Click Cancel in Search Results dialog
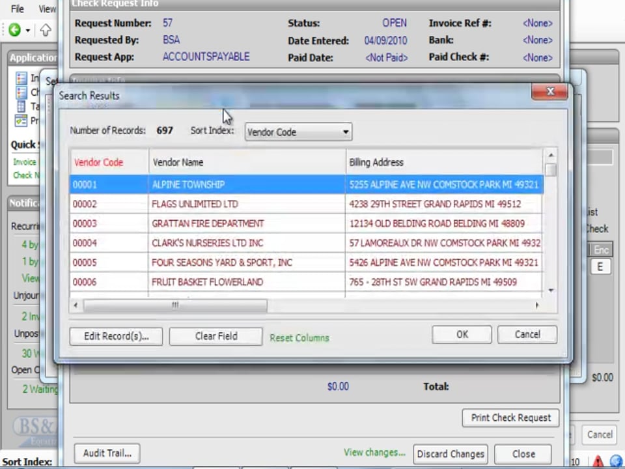The height and width of the screenshot is (469, 625). pyautogui.click(x=527, y=335)
